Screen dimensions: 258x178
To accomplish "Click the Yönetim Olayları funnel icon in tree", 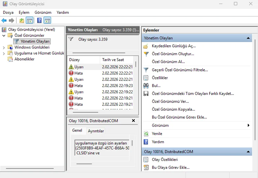I will [16, 41].
